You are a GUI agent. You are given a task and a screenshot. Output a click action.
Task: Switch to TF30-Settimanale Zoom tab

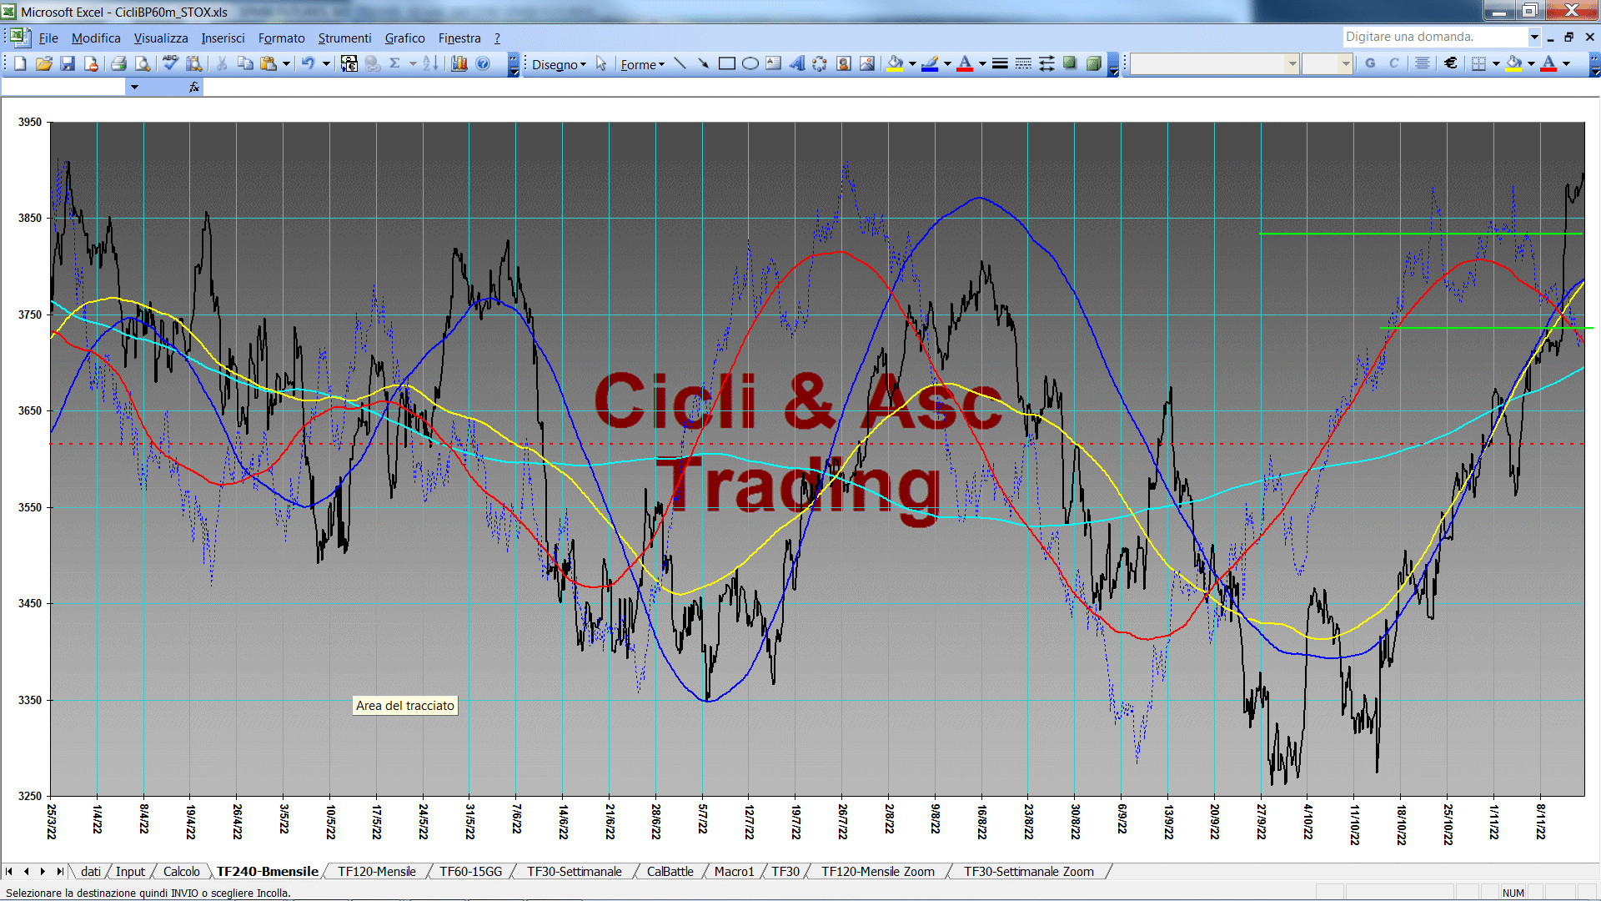(1028, 871)
